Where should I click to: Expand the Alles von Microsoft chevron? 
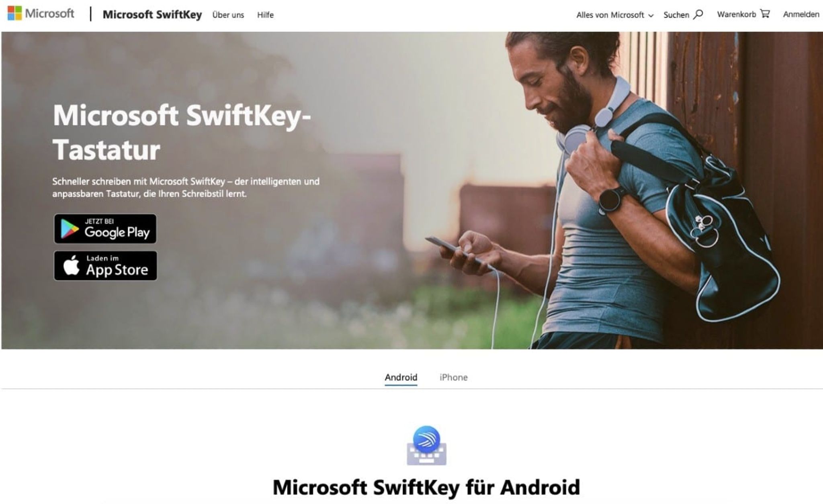[x=651, y=16]
